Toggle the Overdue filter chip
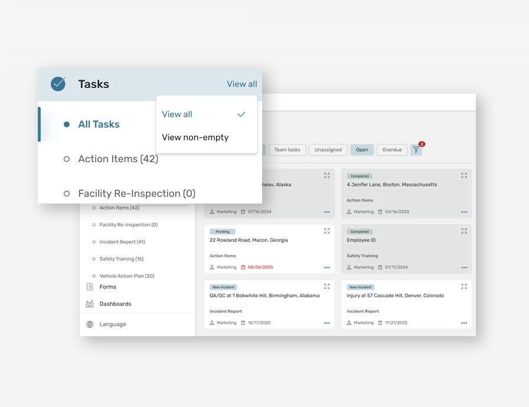The image size is (529, 407). (392, 150)
